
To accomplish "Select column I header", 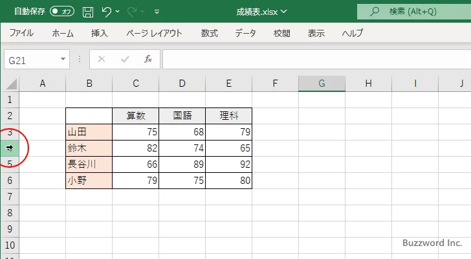I will (x=415, y=84).
